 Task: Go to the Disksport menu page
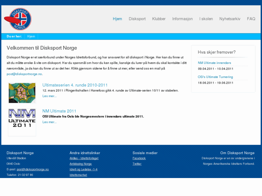137,19
